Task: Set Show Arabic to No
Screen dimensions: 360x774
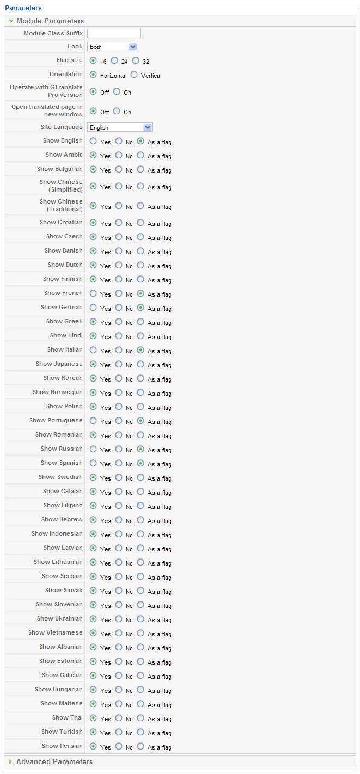Action: pyautogui.click(x=119, y=155)
